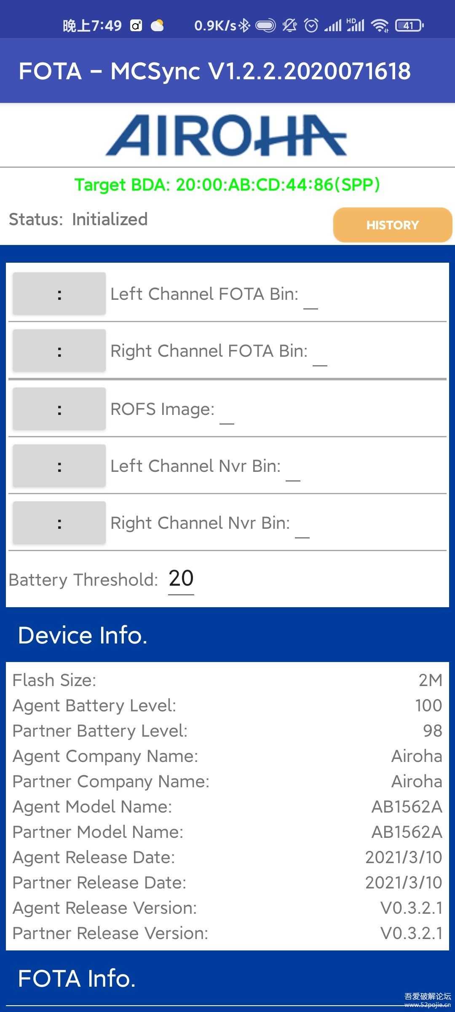The image size is (455, 1012).
Task: Choose the ROFS Image file
Action: (x=59, y=409)
